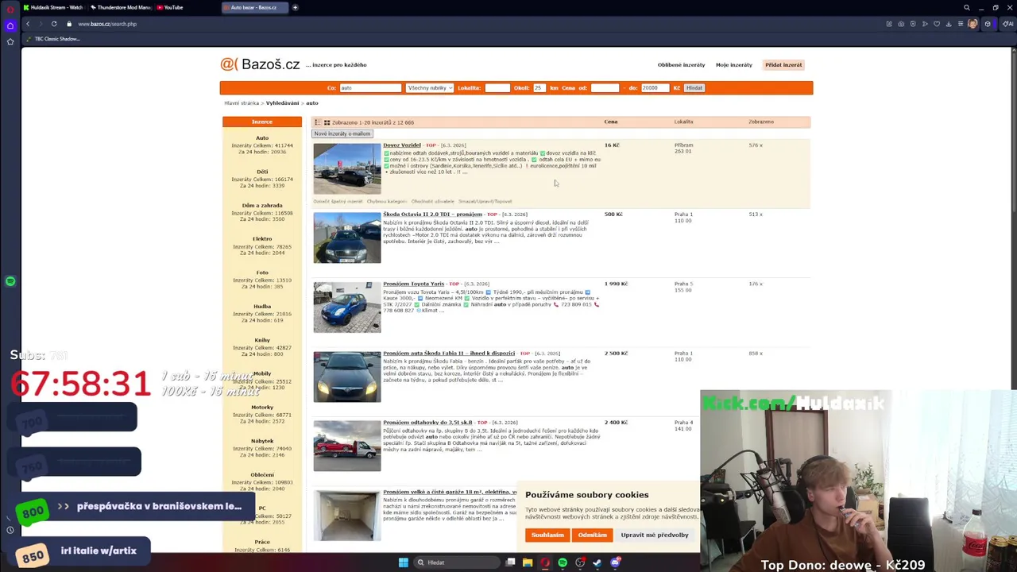
Task: Open the Dovoz Vozidel listing title
Action: tap(402, 145)
